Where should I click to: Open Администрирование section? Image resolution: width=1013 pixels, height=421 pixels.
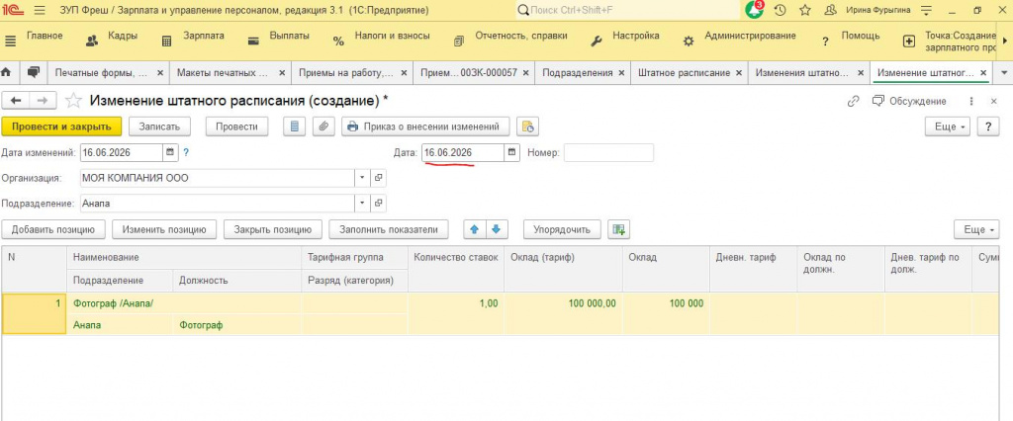[x=750, y=37]
